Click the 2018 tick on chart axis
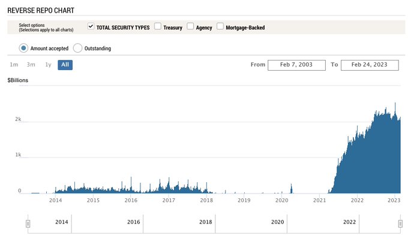Image resolution: width=408 pixels, height=239 pixels. 206,200
